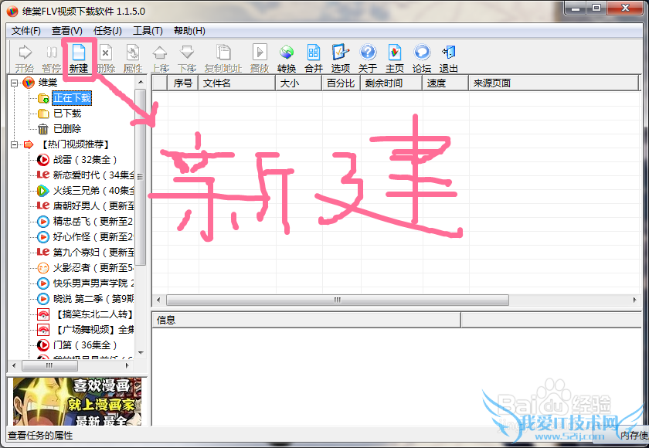Open 火线三兄弟 video entry
Viewport: 649px width, 448px height.
tap(93, 191)
